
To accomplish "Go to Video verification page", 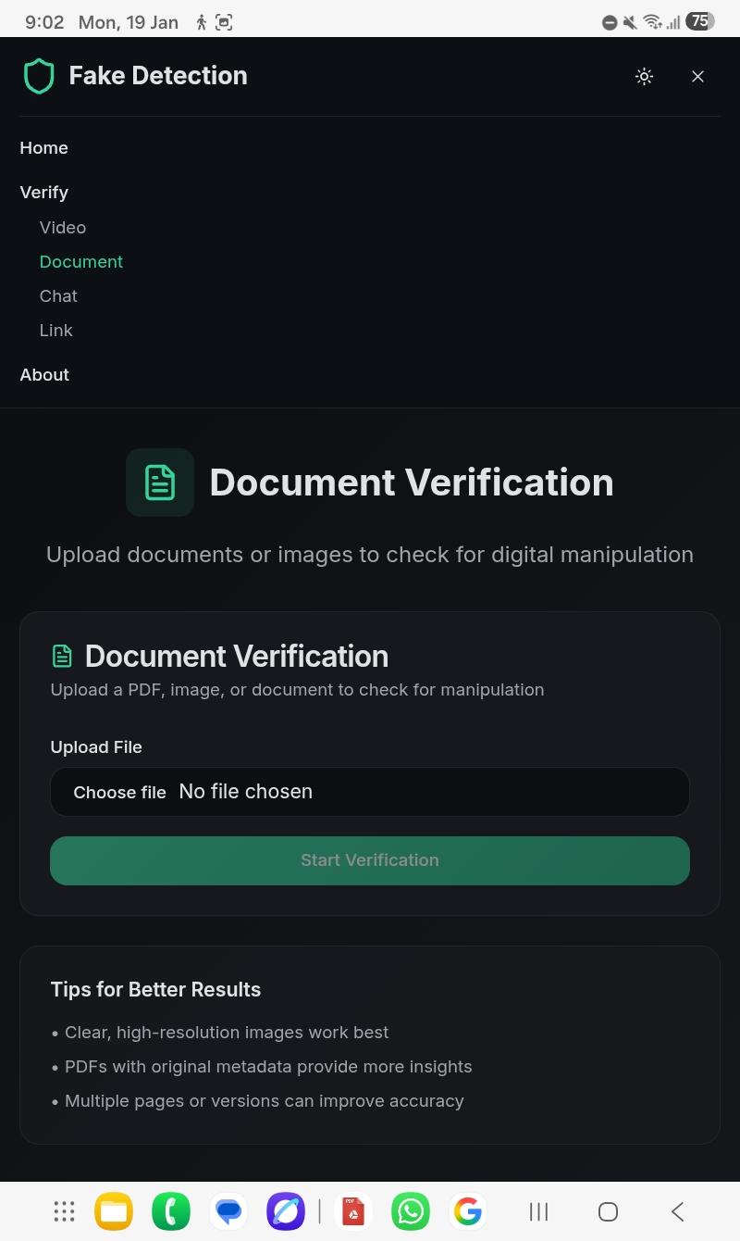I will click(x=62, y=228).
